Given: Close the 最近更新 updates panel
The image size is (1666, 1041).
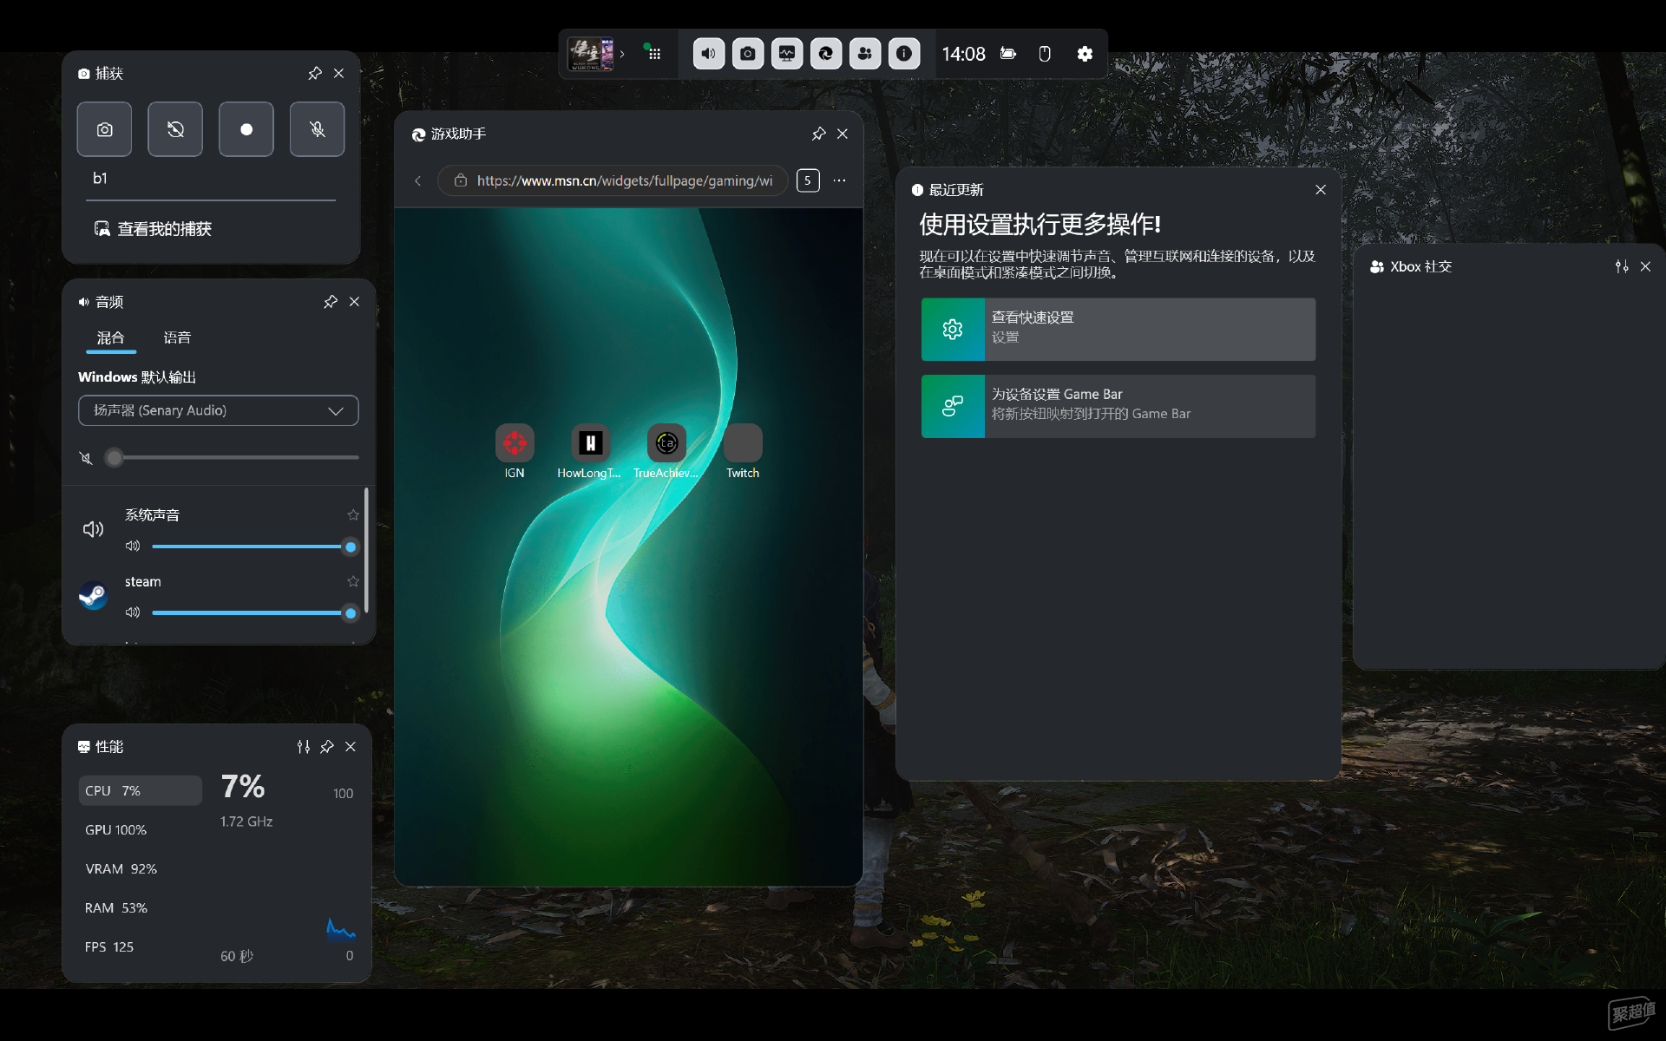Looking at the screenshot, I should coord(1321,190).
